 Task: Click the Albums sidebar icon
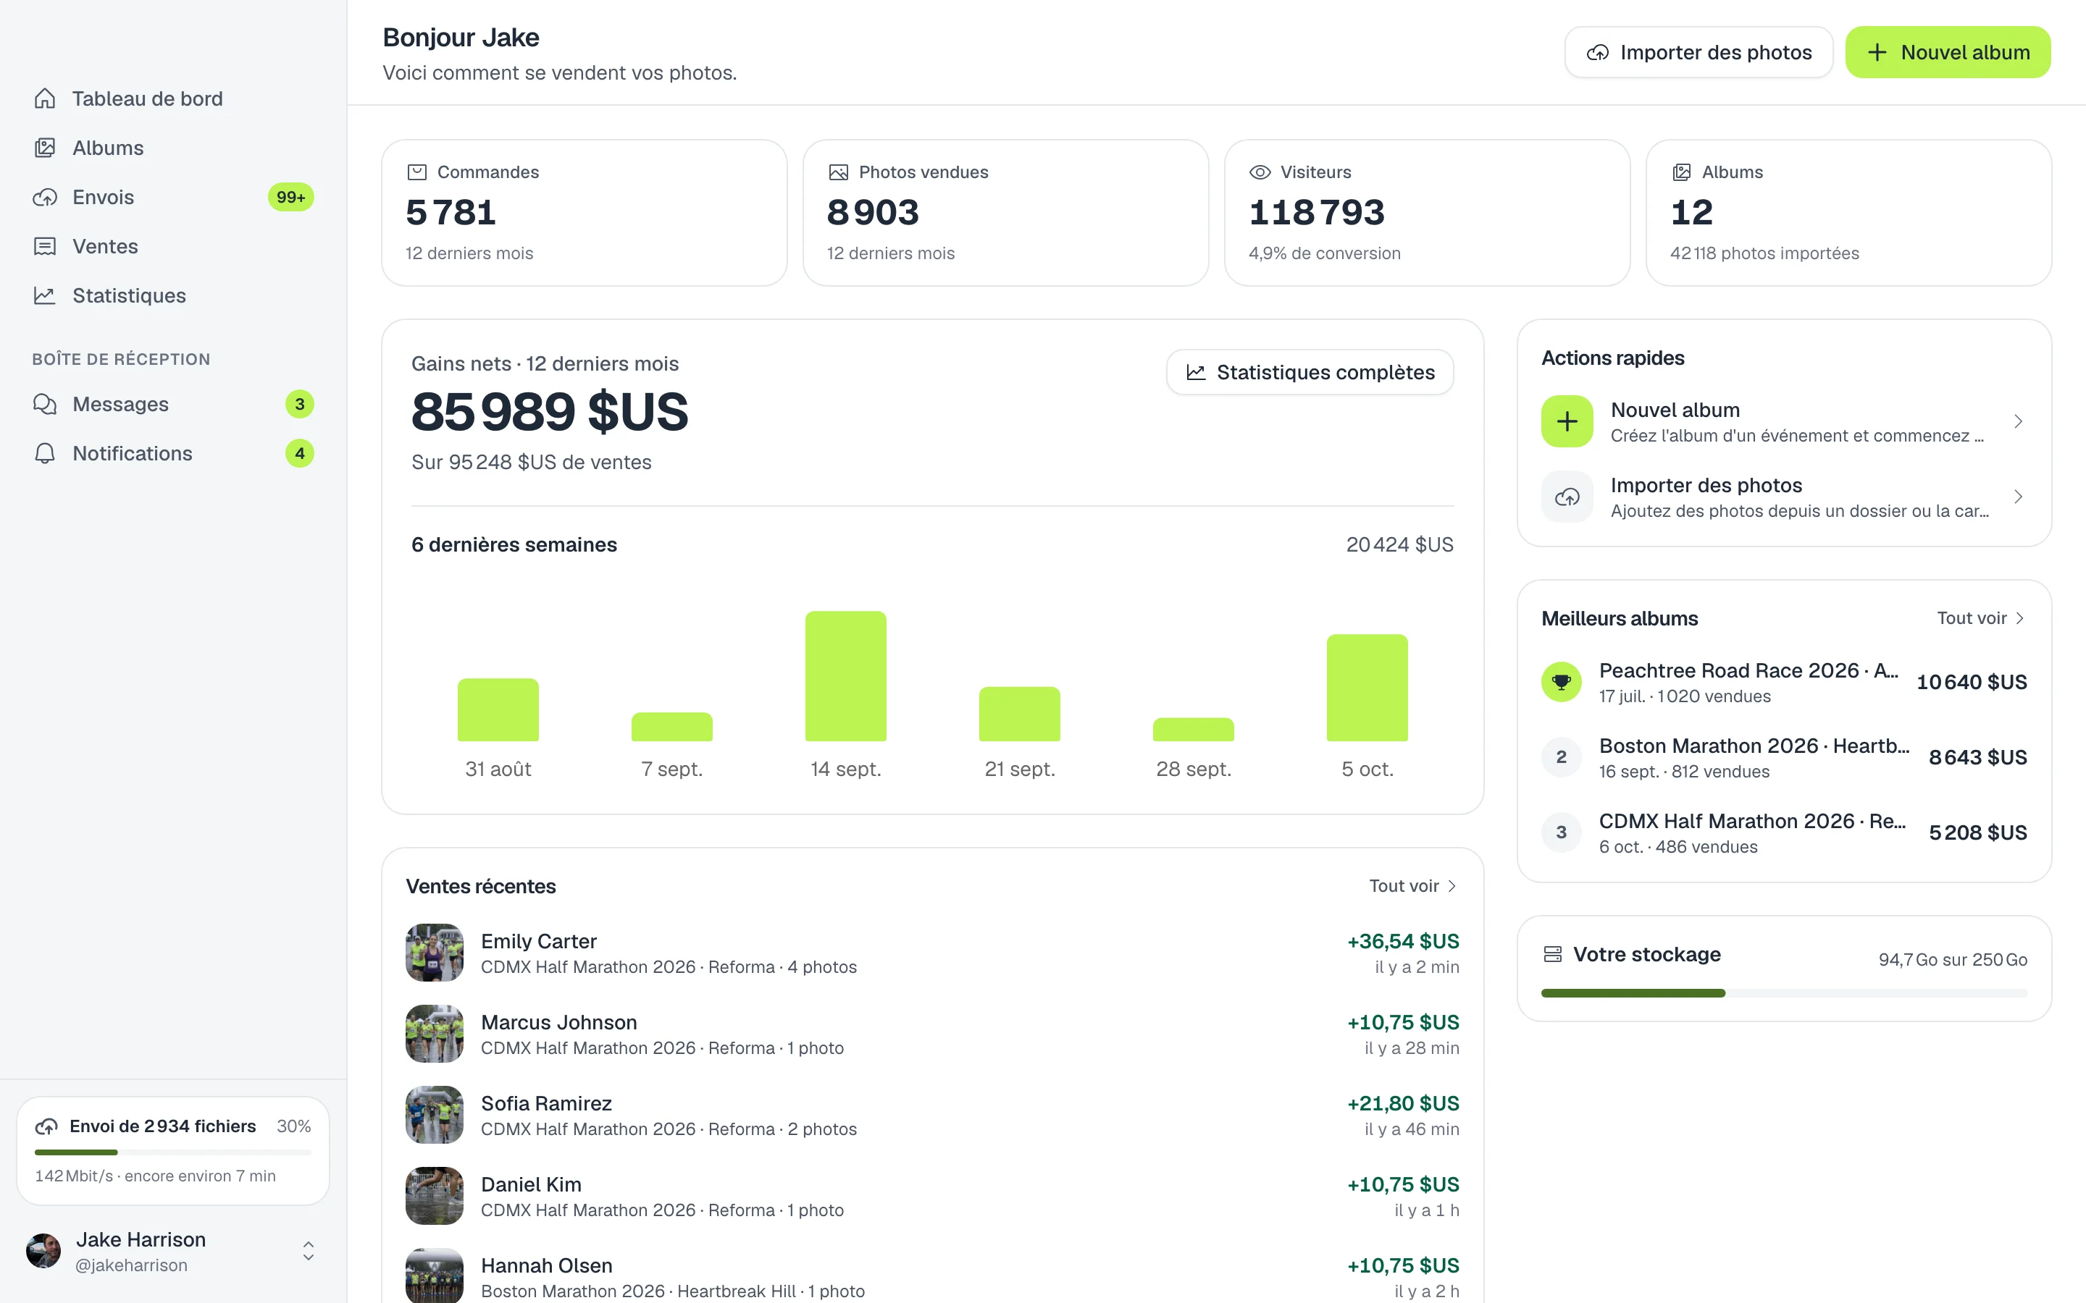coord(45,148)
